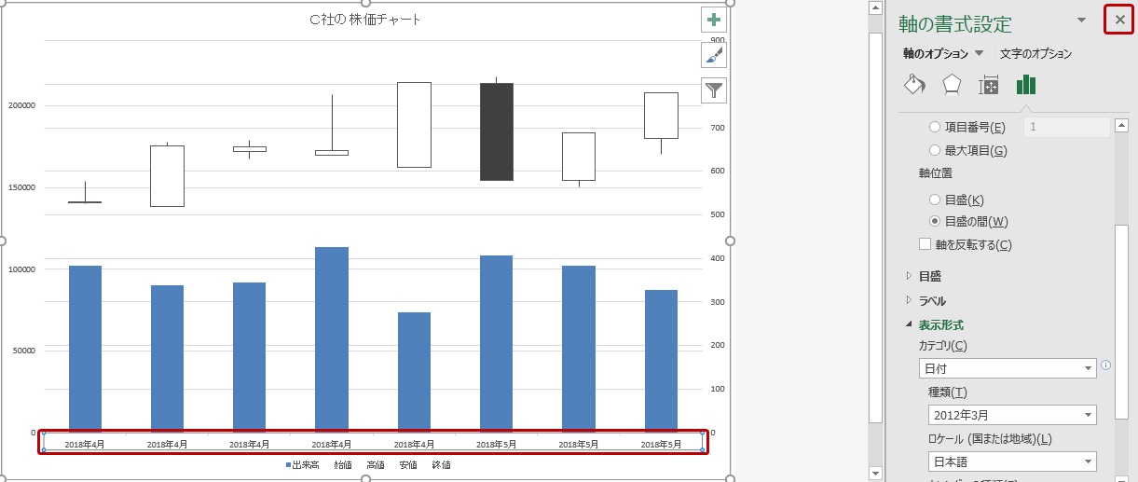
Task: Select the Size & Properties icon
Action: 989,86
